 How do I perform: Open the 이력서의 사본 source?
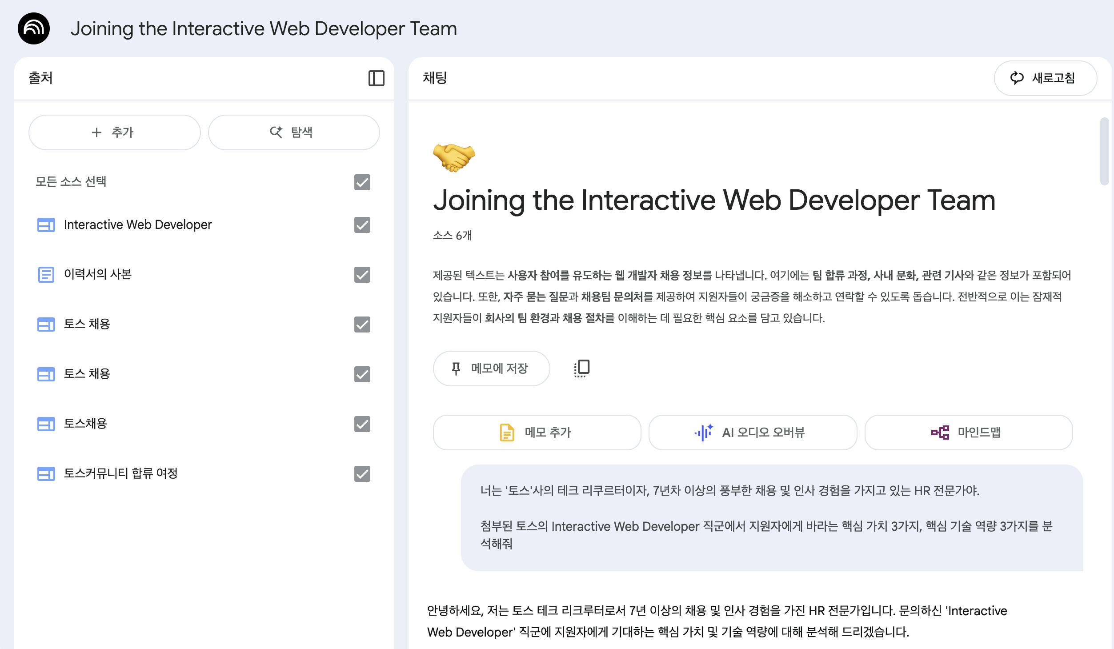(x=98, y=274)
